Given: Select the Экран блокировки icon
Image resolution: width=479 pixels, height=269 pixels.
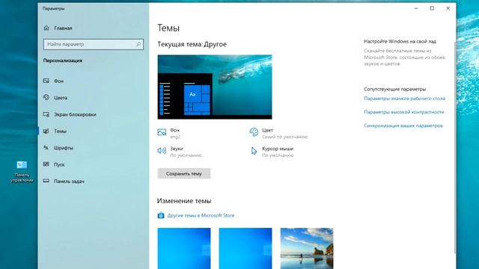Looking at the screenshot, I should tap(46, 114).
